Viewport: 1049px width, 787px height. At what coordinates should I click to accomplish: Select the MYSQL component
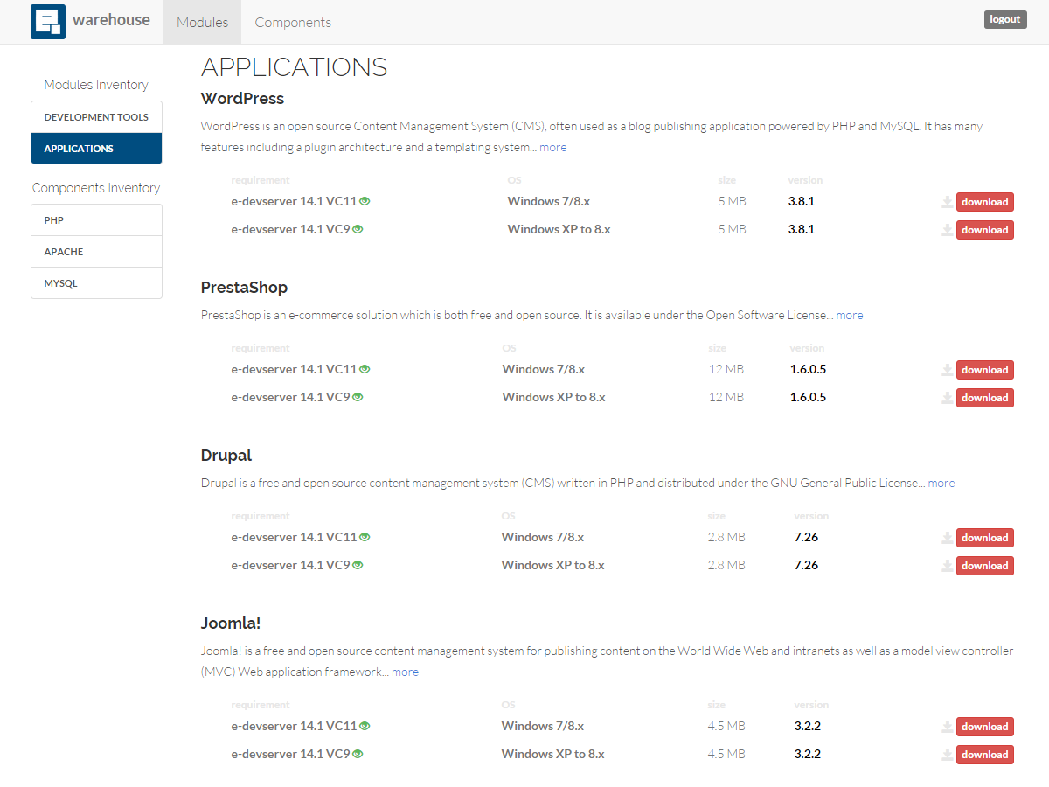point(96,282)
